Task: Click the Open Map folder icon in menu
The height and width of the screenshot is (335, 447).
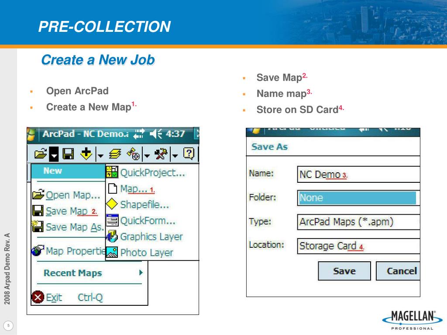Action: pyautogui.click(x=38, y=194)
